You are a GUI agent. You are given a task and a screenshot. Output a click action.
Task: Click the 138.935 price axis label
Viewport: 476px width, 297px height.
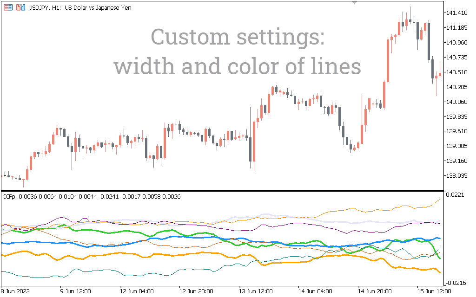456,176
